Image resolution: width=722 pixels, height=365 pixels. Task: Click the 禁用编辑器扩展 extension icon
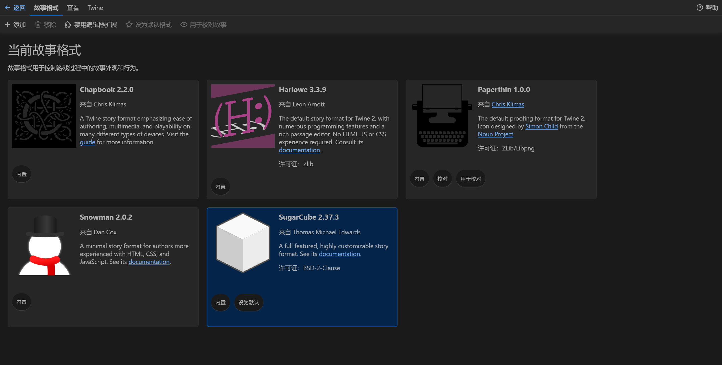pyautogui.click(x=68, y=25)
